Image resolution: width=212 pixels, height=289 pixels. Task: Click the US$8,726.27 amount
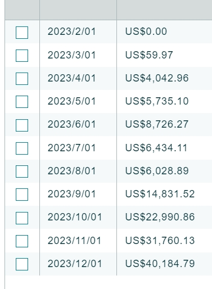[157, 124]
